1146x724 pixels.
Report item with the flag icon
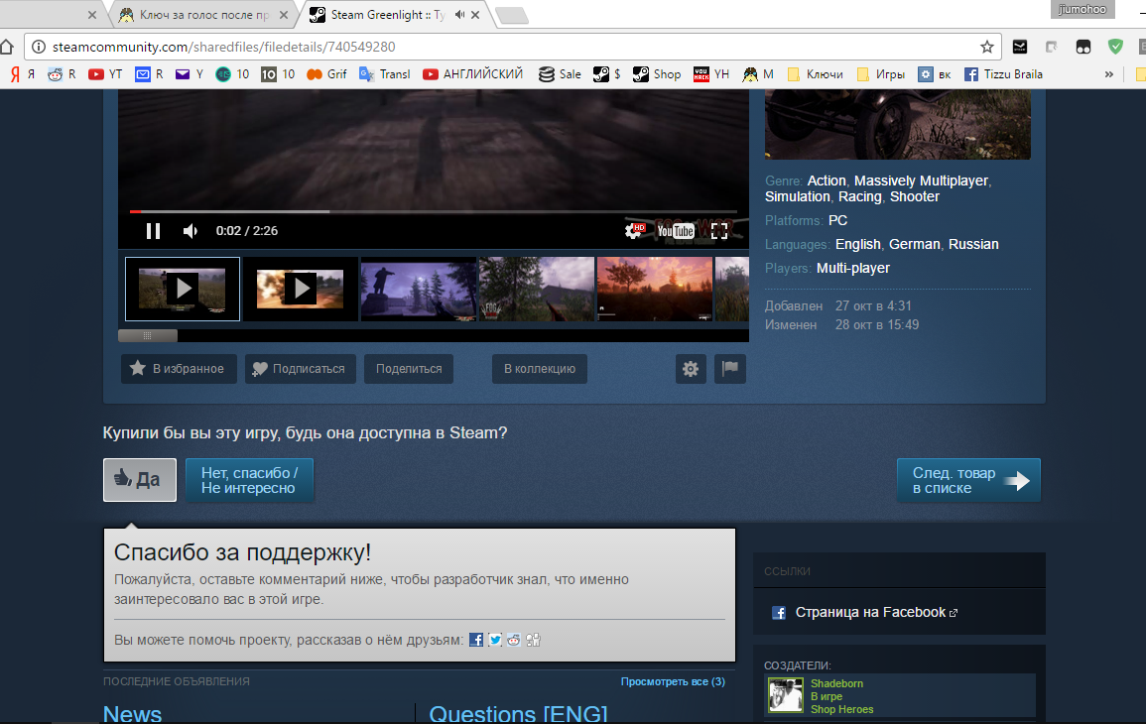tap(730, 369)
